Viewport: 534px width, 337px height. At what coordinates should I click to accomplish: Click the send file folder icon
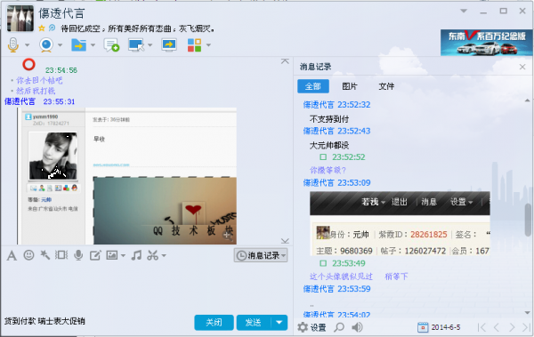(78, 44)
